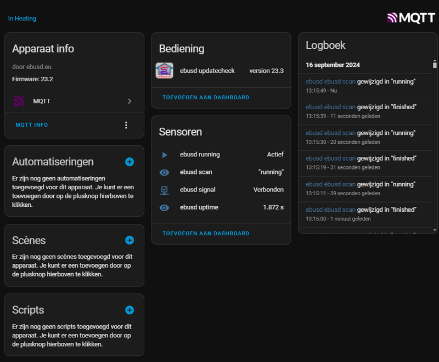This screenshot has height=362, width=439.
Task: Add a new script with the plus icon
Action: click(130, 310)
